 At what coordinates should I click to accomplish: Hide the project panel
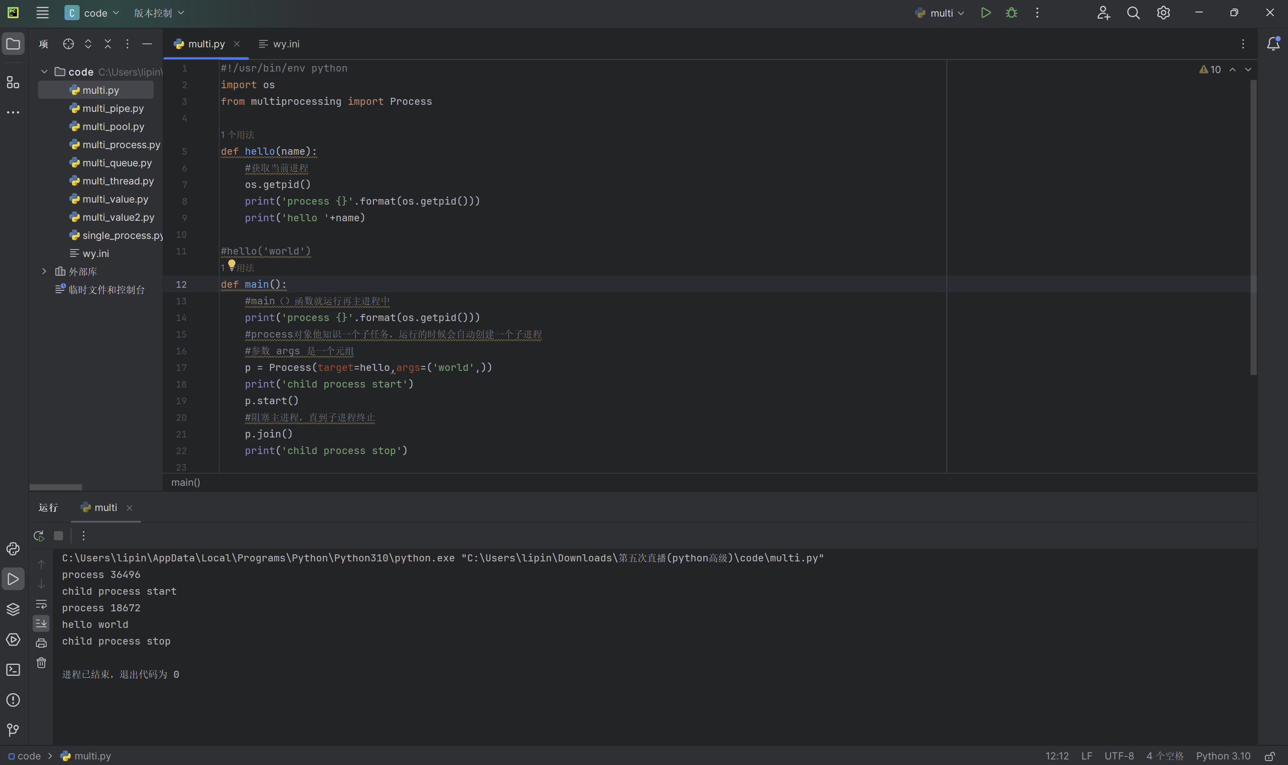[147, 44]
